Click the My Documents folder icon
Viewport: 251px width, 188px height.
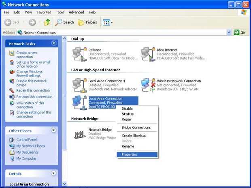tap(12, 152)
